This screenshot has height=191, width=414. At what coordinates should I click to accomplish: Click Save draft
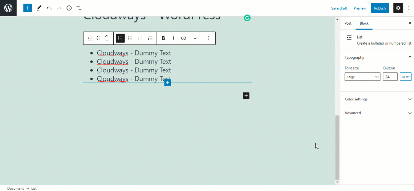339,8
